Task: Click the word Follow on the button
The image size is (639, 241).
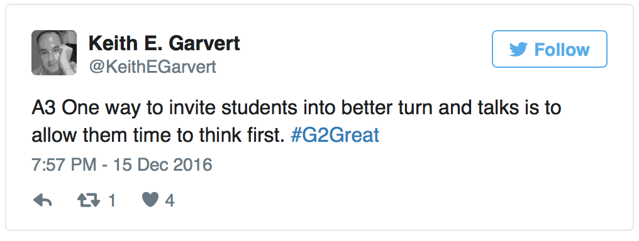Action: tap(562, 50)
